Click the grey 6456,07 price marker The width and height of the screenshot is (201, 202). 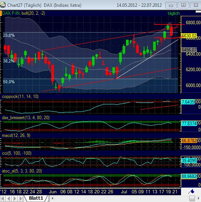point(189,50)
